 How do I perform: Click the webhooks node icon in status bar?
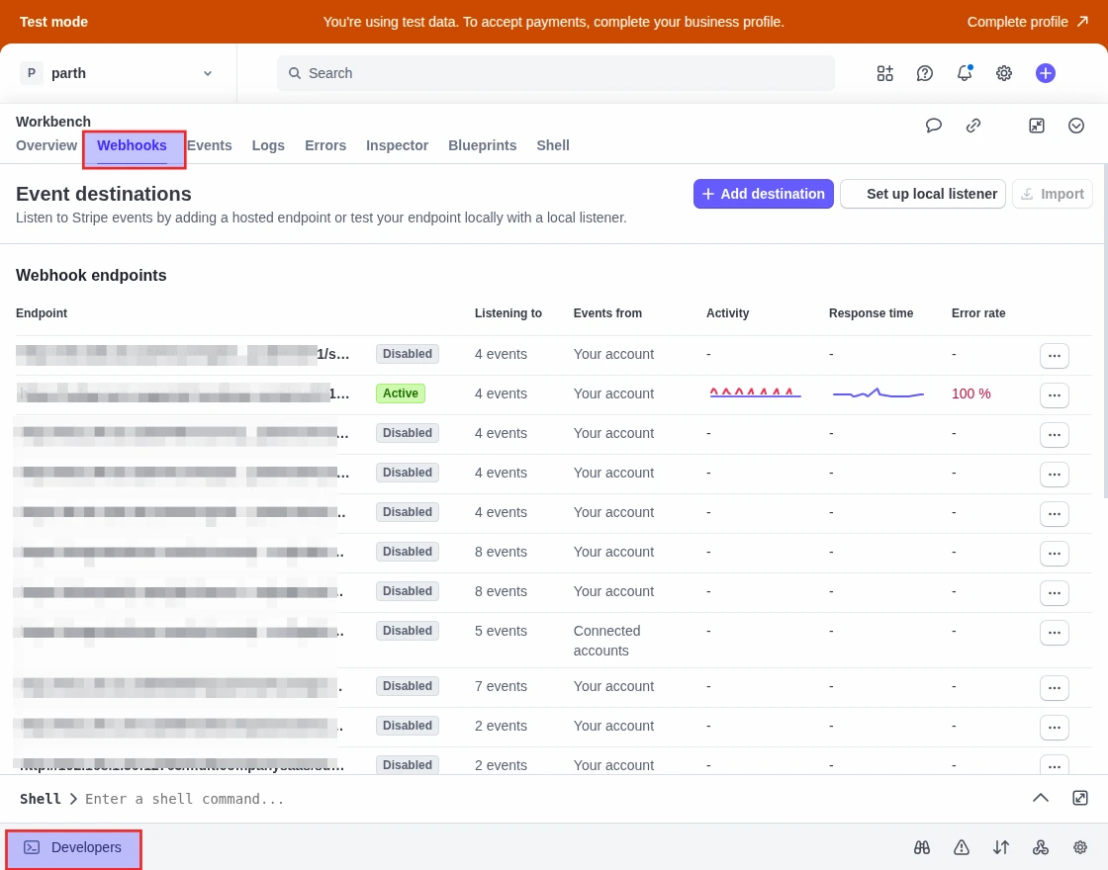click(1041, 847)
